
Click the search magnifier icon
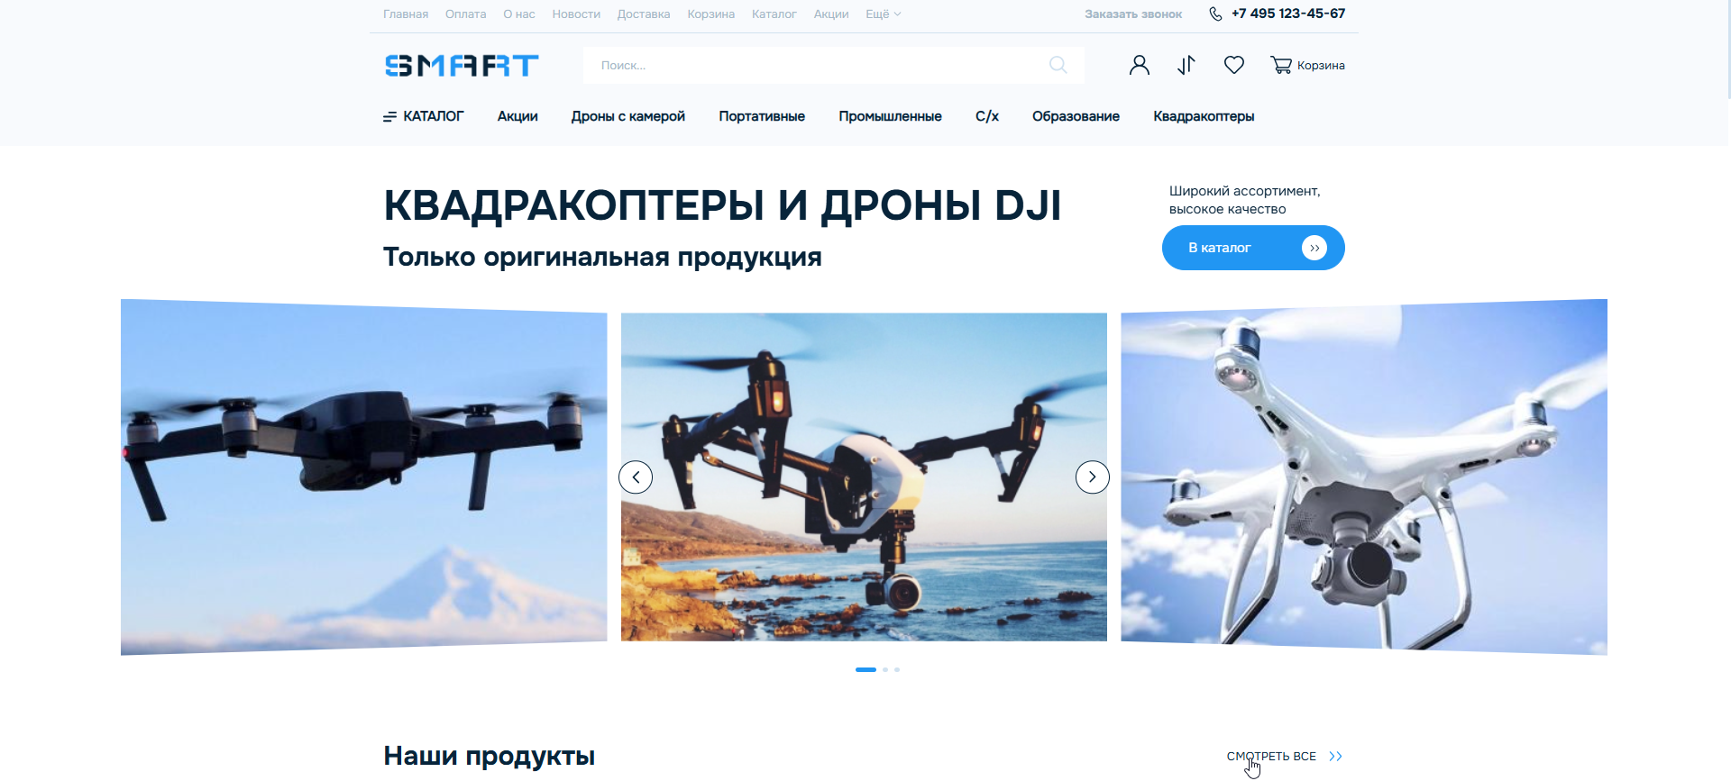[1058, 65]
